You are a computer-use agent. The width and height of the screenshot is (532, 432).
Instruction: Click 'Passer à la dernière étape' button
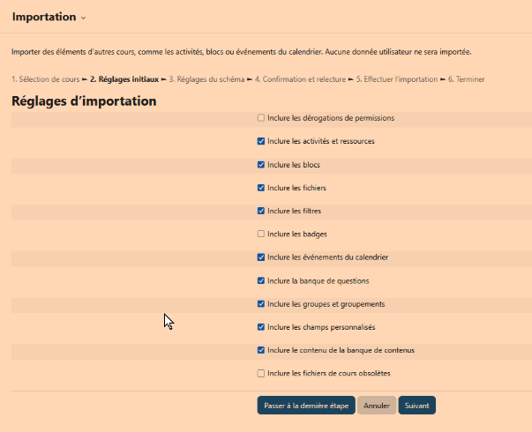pos(306,406)
